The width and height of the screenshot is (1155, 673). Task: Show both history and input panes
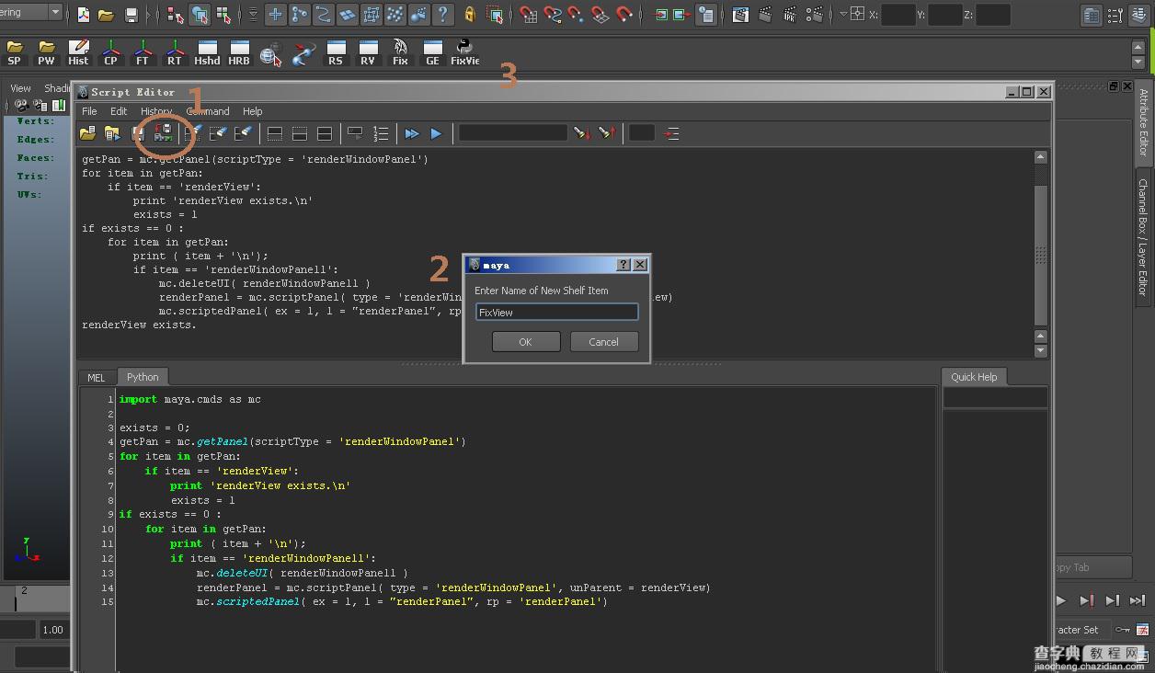[324, 134]
